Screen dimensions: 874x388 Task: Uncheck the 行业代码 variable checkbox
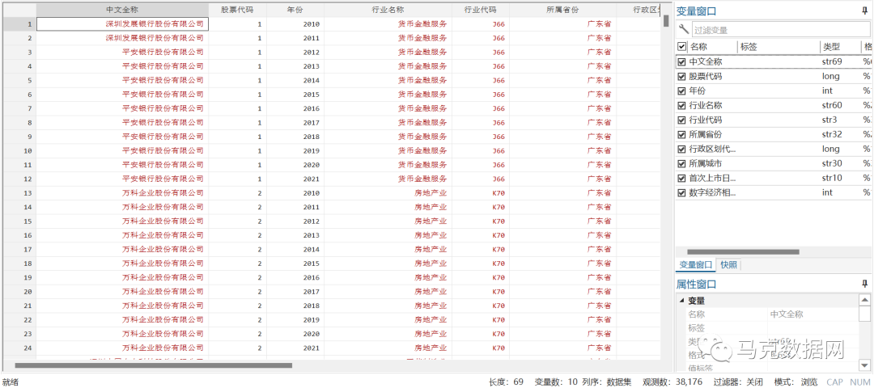coord(681,120)
